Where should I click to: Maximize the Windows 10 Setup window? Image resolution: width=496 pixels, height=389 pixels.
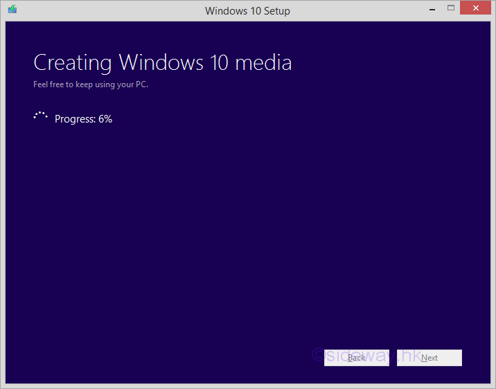(451, 8)
